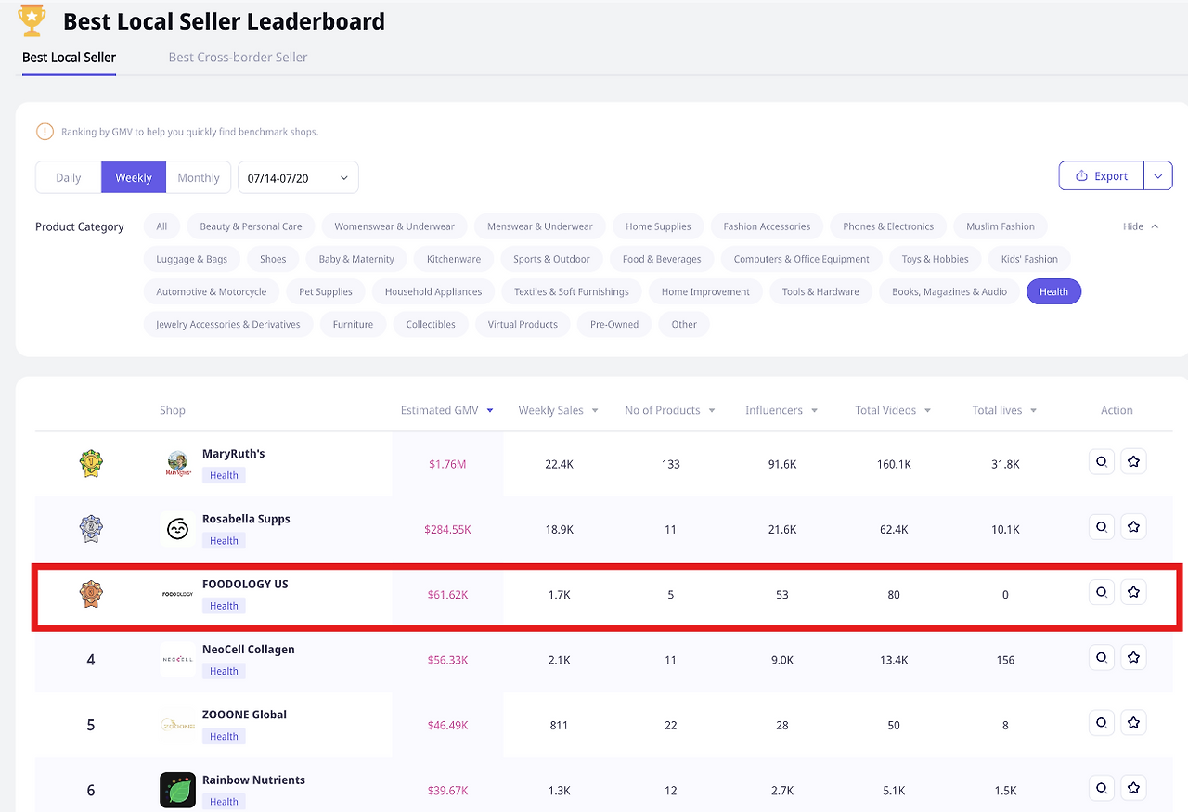Image resolution: width=1188 pixels, height=812 pixels.
Task: Choose the Kitchenware category
Action: click(x=454, y=259)
